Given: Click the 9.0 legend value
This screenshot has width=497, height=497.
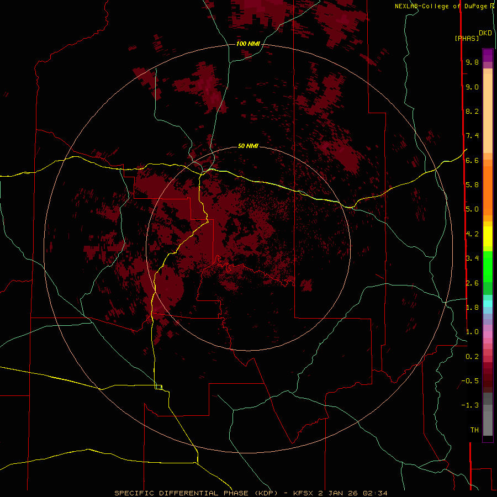Looking at the screenshot, I should 472,87.
